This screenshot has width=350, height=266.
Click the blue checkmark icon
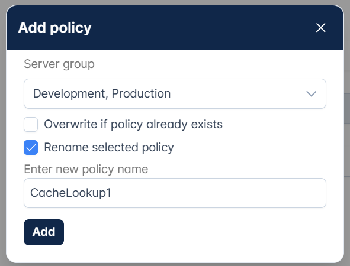(31, 147)
